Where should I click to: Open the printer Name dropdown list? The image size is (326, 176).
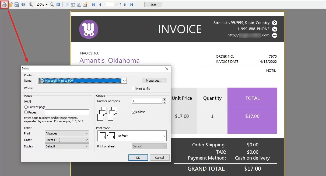pyautogui.click(x=124, y=80)
